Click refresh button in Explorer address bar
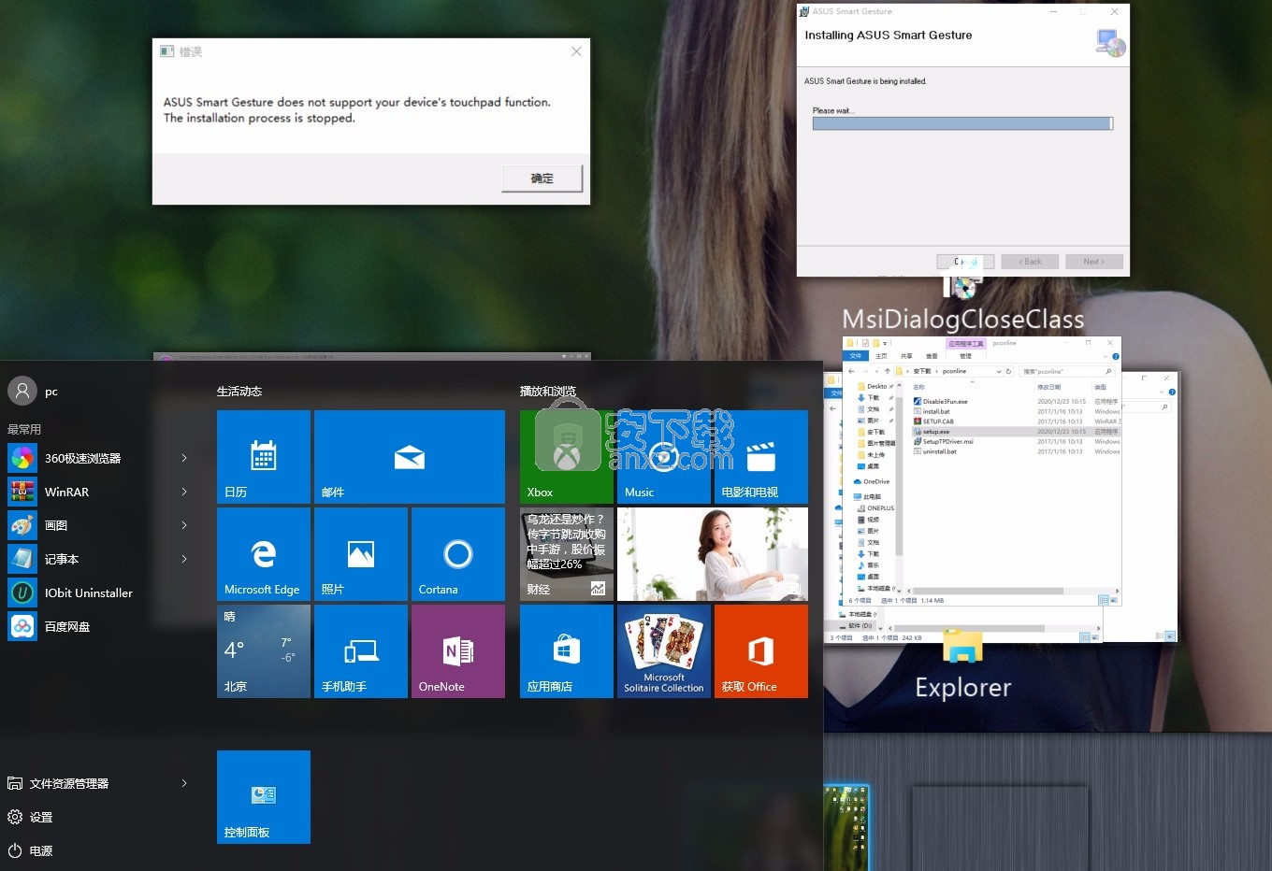Viewport: 1272px width, 871px height. pos(1008,371)
